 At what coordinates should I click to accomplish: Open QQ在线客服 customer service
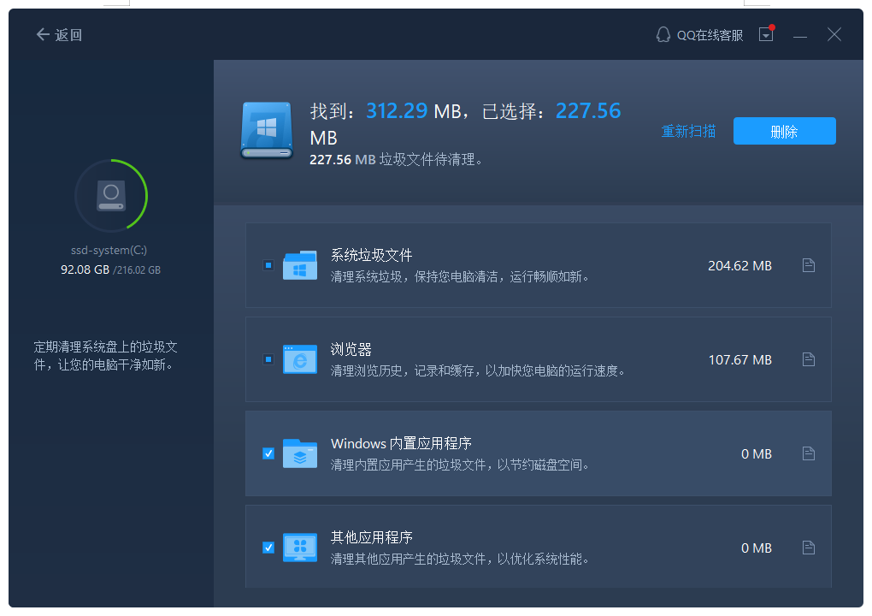(x=708, y=34)
